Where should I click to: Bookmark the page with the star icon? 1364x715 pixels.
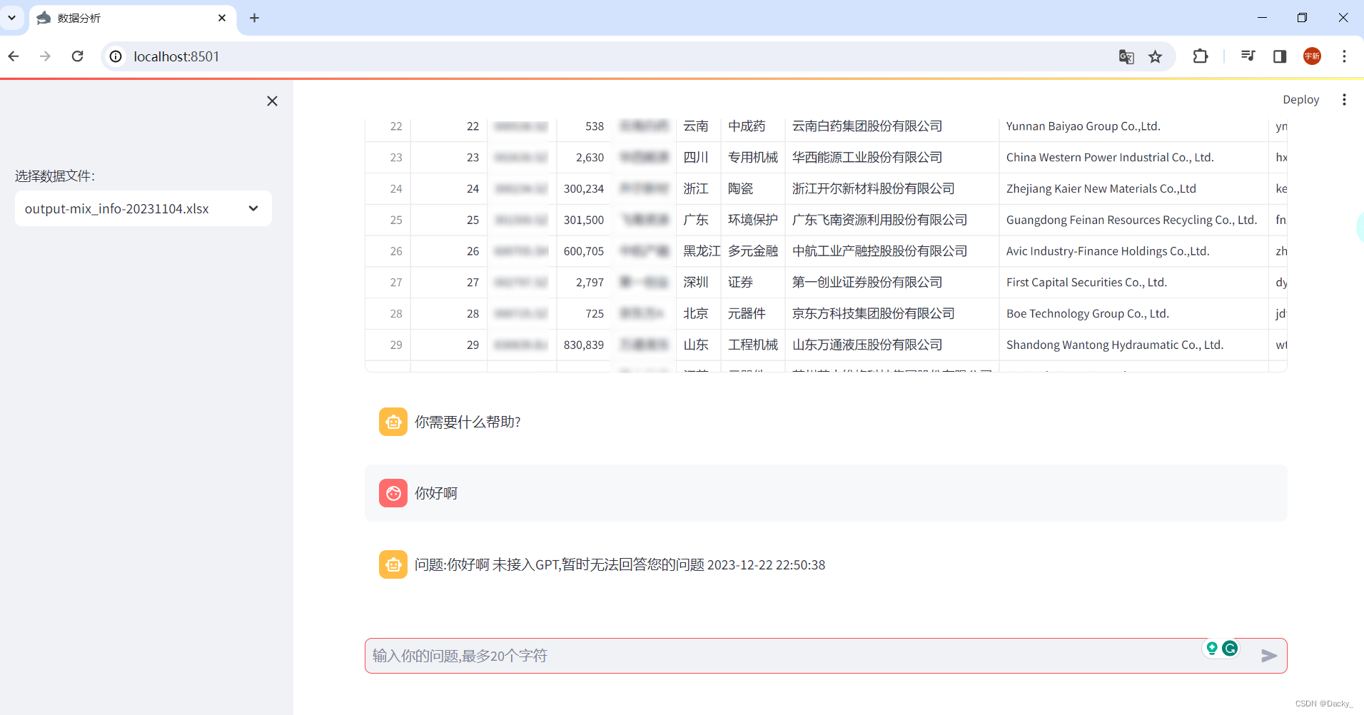1156,56
